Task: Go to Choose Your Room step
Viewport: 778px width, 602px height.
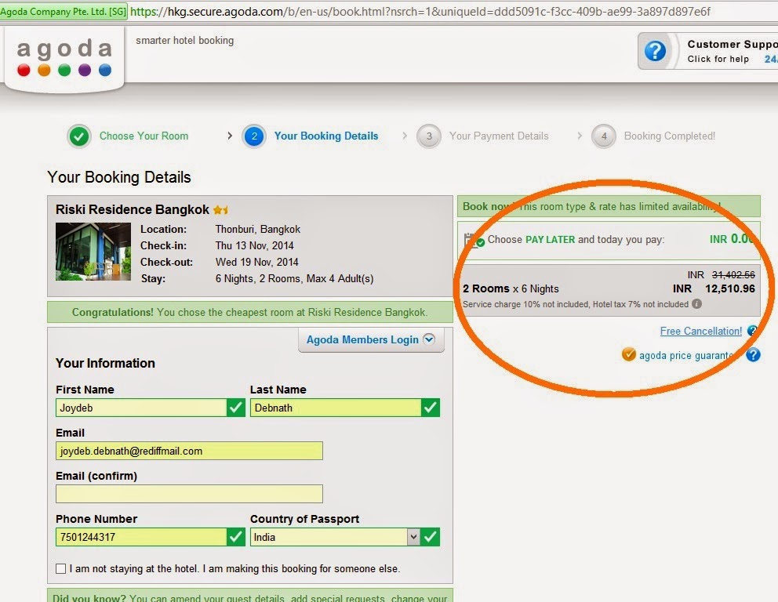Action: coord(144,136)
